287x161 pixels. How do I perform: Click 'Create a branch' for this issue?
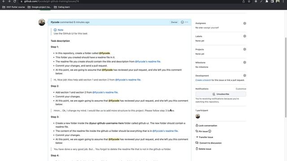click(x=203, y=80)
